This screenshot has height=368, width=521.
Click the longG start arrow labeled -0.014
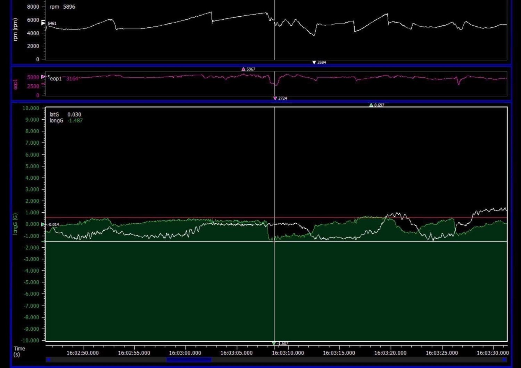click(x=43, y=224)
